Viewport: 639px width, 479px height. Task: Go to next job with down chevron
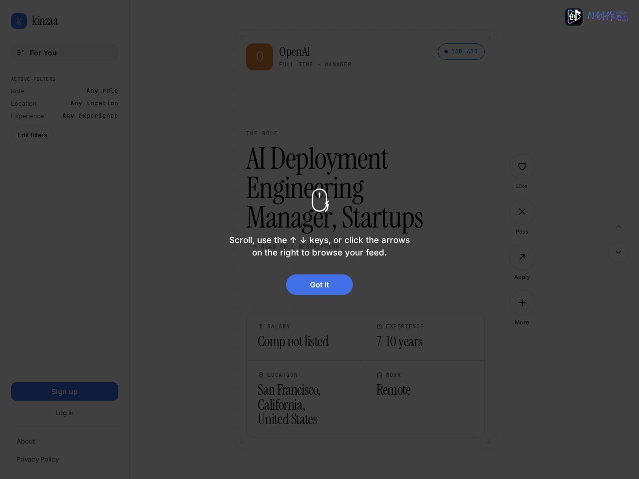click(619, 252)
